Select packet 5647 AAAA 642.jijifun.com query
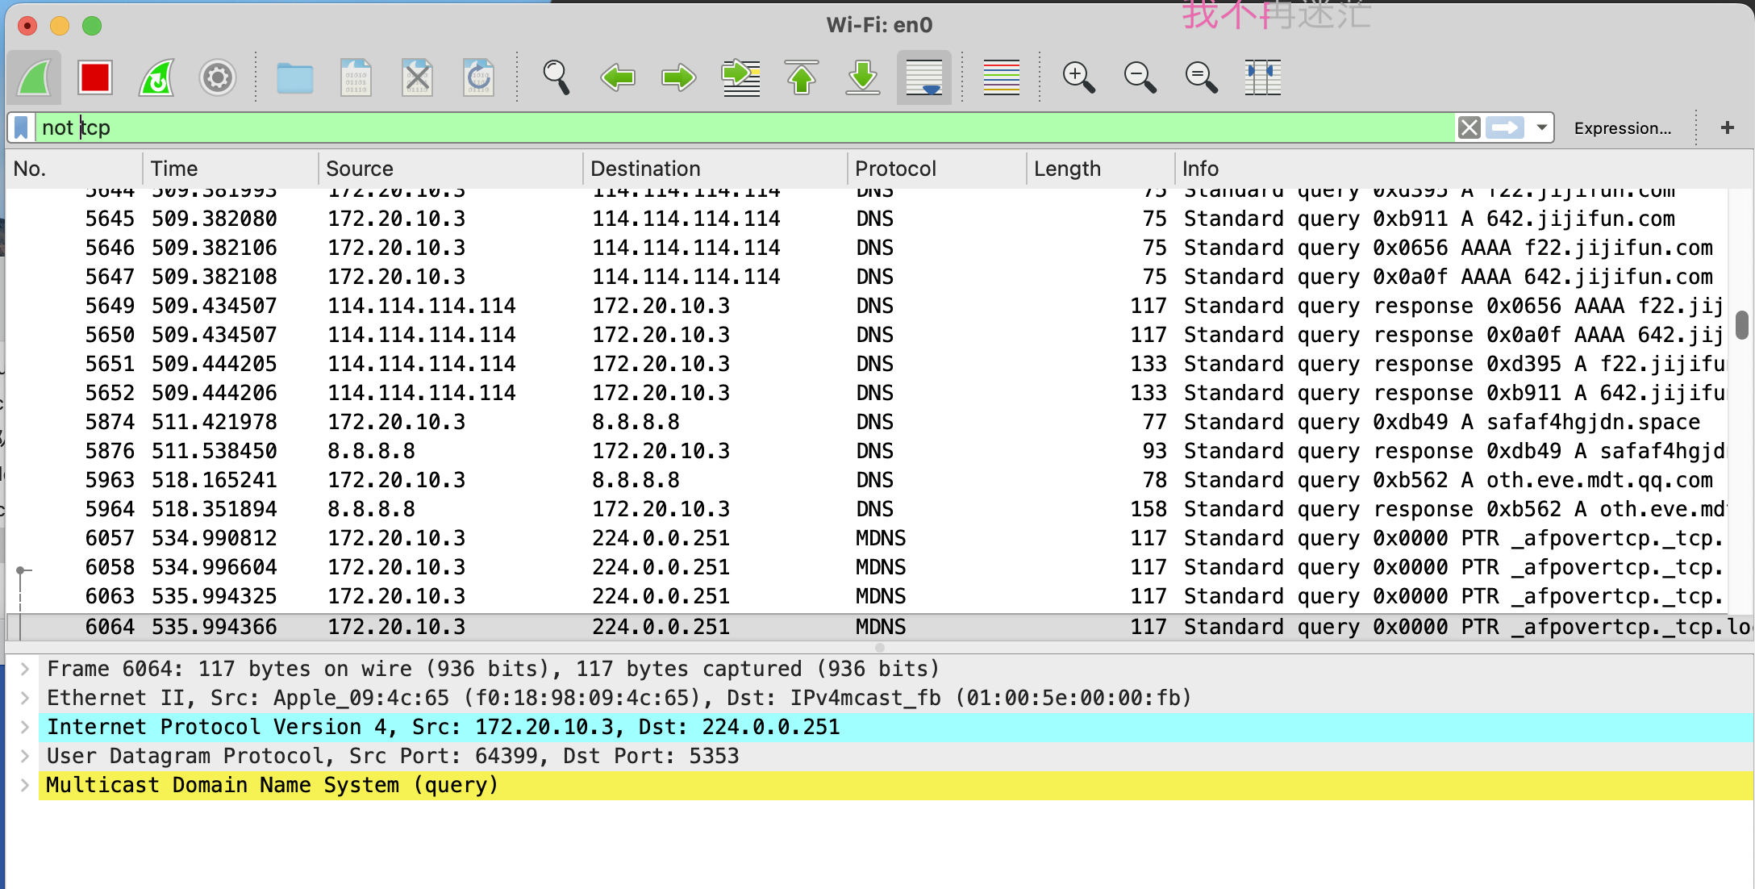This screenshot has height=889, width=1755. [867, 277]
